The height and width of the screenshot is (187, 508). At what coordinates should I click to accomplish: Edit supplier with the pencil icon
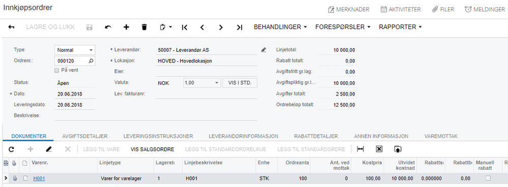pos(264,50)
